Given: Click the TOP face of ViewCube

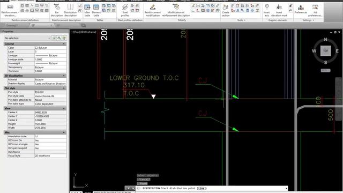Looking at the screenshot, I should tap(325, 51).
